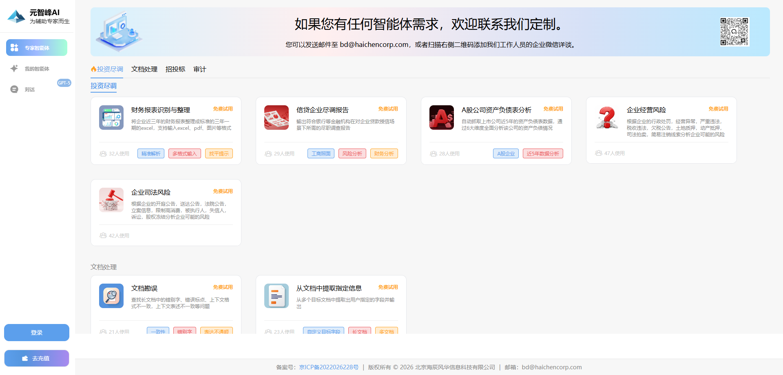Click the 登录 button
Screen dimensions: 783x375
coord(37,333)
